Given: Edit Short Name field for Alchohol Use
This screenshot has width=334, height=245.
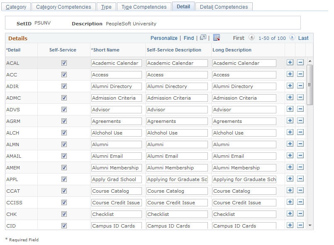Looking at the screenshot, I should (x=117, y=133).
